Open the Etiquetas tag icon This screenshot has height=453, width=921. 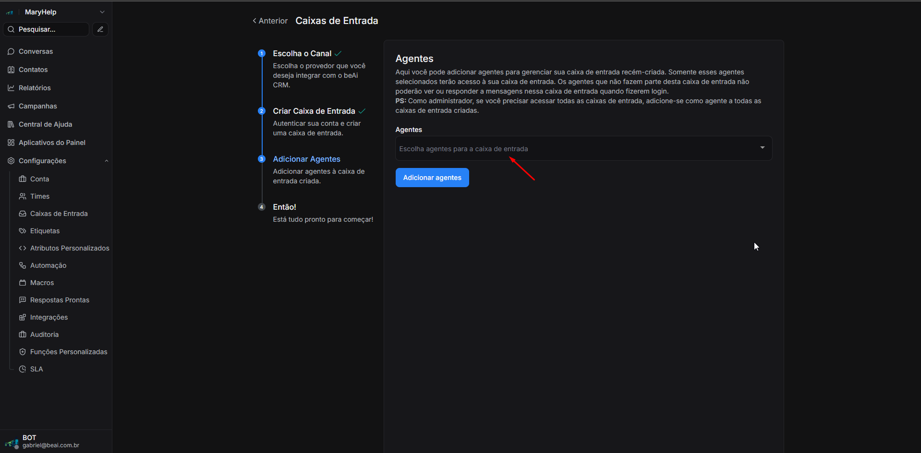point(23,231)
